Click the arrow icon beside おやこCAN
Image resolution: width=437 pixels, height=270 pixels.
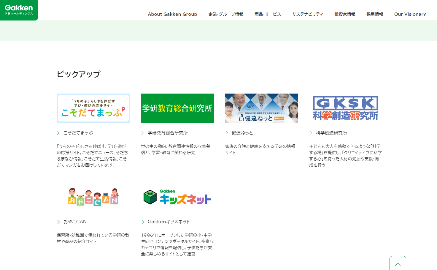pyautogui.click(x=58, y=222)
